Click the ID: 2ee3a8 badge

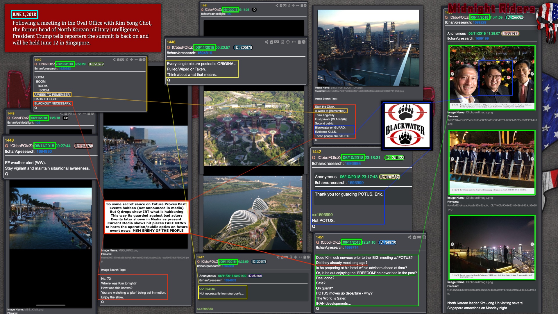coord(515,17)
